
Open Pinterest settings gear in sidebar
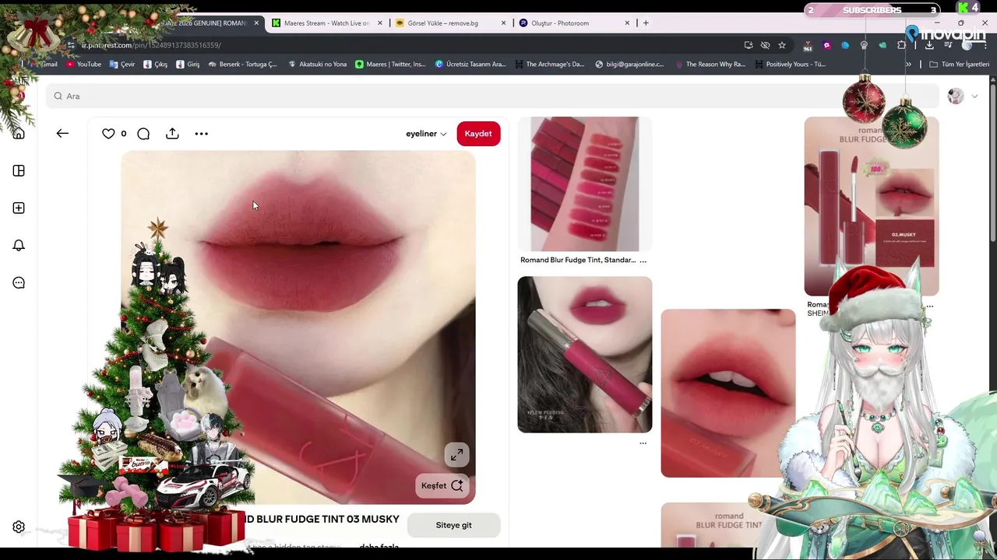19,527
